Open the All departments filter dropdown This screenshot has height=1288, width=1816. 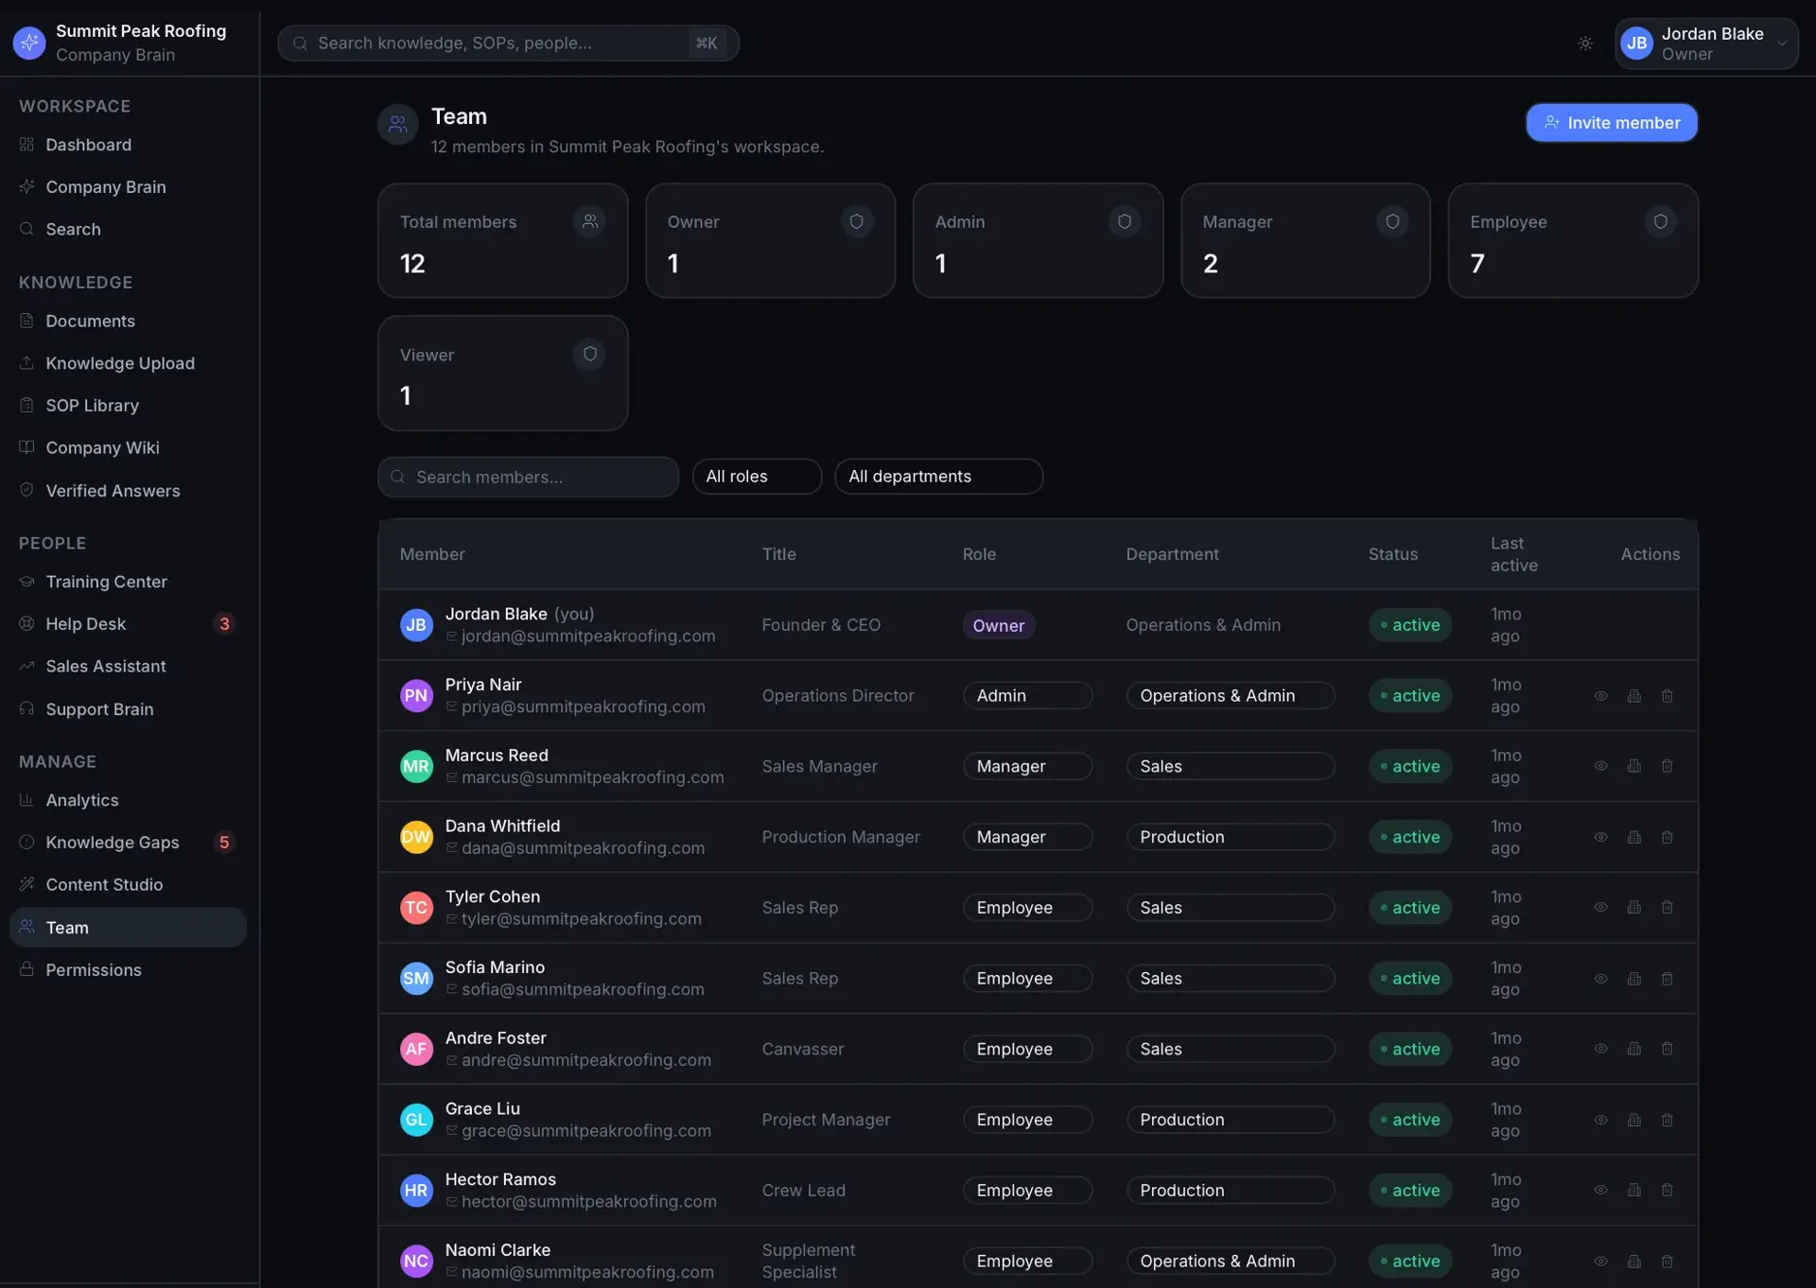pos(938,477)
